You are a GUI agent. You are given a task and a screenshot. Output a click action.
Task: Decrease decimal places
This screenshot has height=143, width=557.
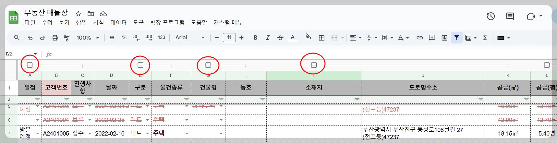pos(136,38)
